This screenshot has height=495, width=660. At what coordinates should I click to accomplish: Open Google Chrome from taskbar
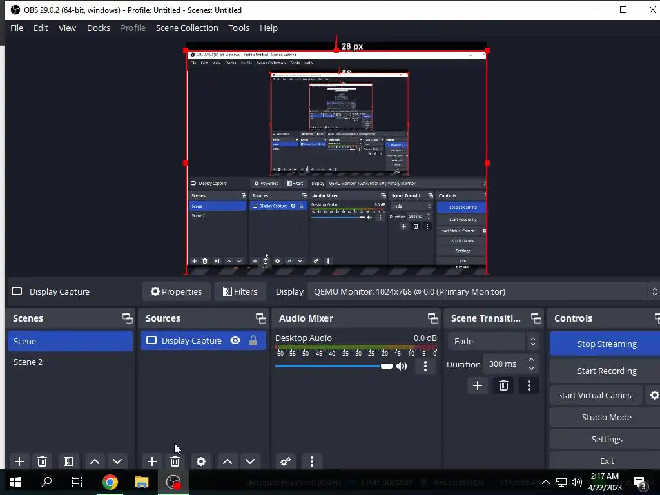pyautogui.click(x=110, y=482)
